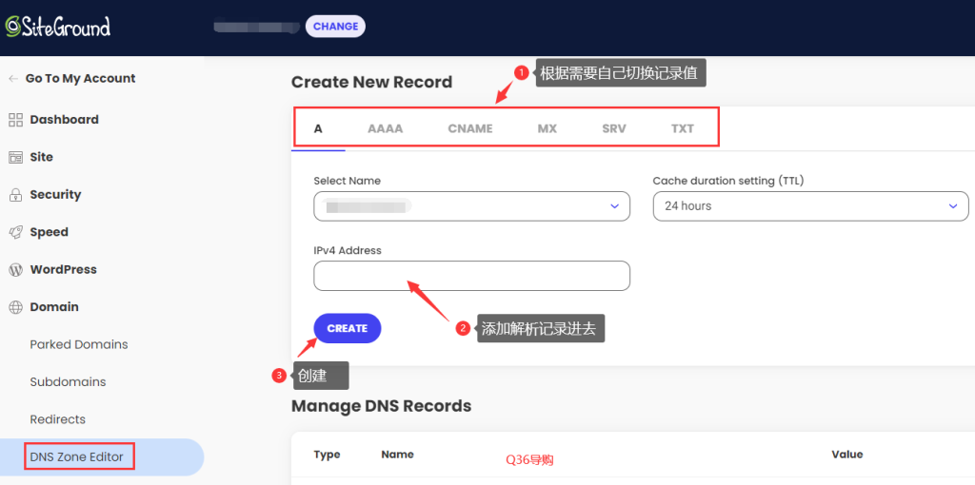This screenshot has height=485, width=975.
Task: Open Go To My Account link
Action: [80, 79]
